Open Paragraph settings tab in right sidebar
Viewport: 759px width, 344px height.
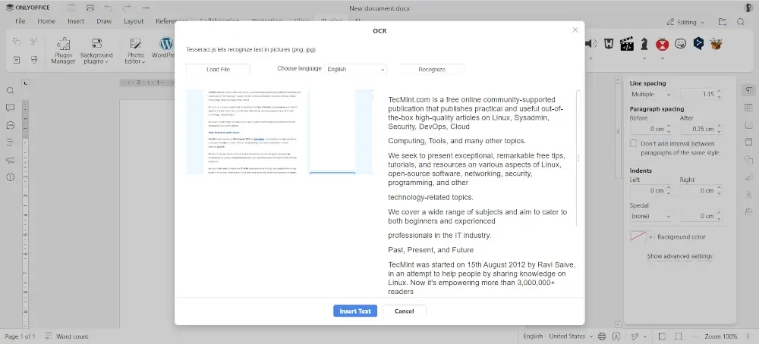pos(748,91)
